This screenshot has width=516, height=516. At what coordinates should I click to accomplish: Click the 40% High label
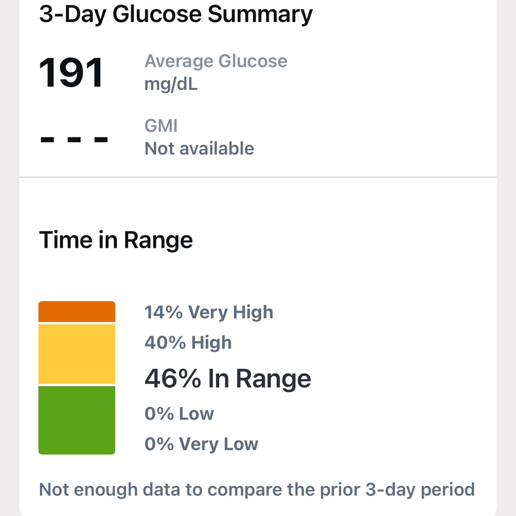coord(188,343)
